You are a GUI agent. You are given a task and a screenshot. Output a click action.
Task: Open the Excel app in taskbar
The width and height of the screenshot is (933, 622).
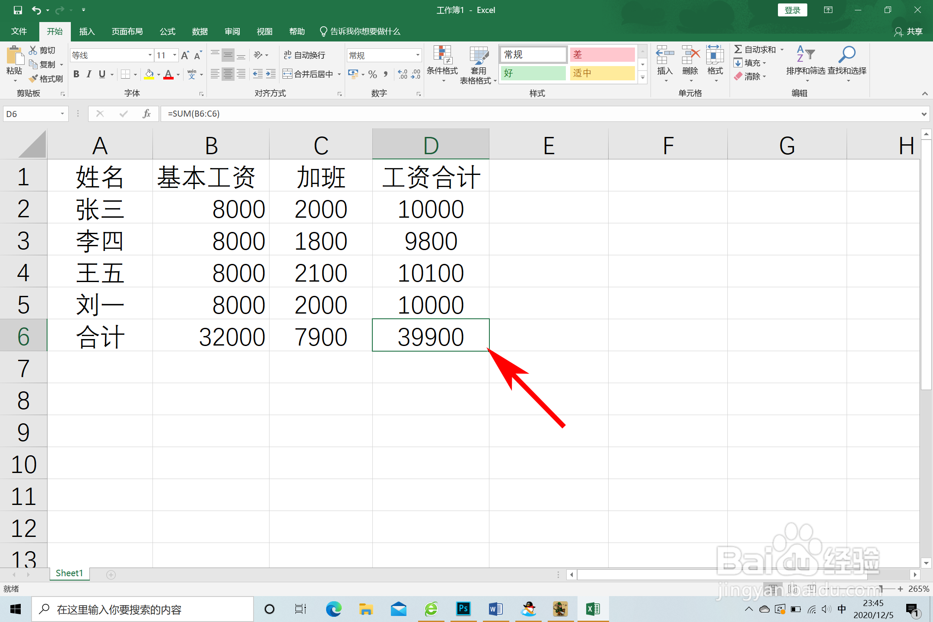(x=593, y=609)
